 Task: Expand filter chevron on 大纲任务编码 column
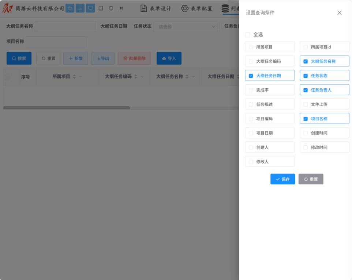click(142, 77)
